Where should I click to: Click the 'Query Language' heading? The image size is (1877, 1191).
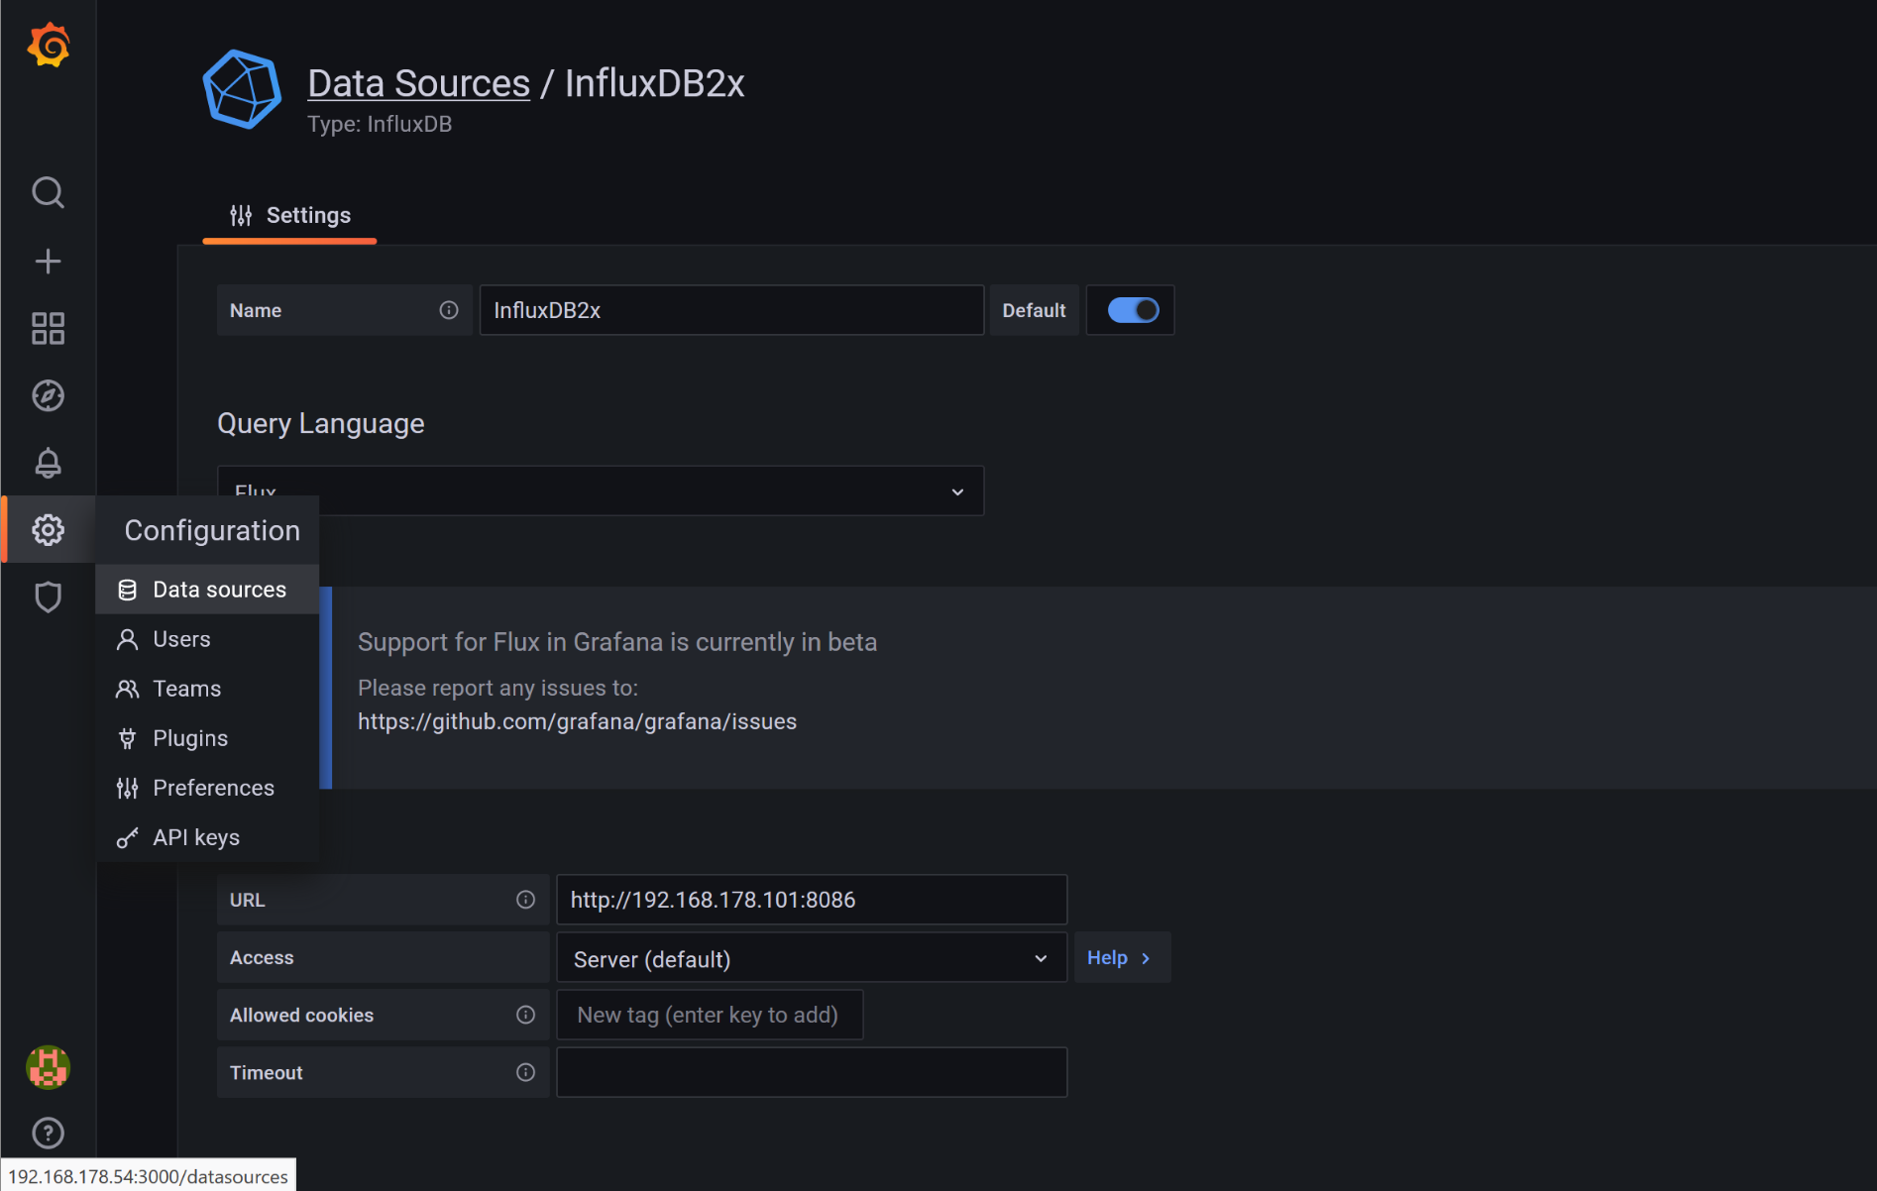pos(320,423)
